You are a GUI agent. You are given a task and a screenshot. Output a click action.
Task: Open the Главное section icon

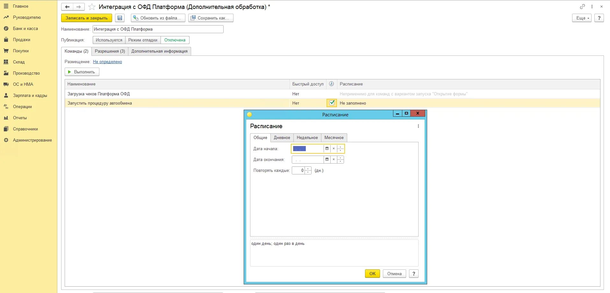[6, 6]
